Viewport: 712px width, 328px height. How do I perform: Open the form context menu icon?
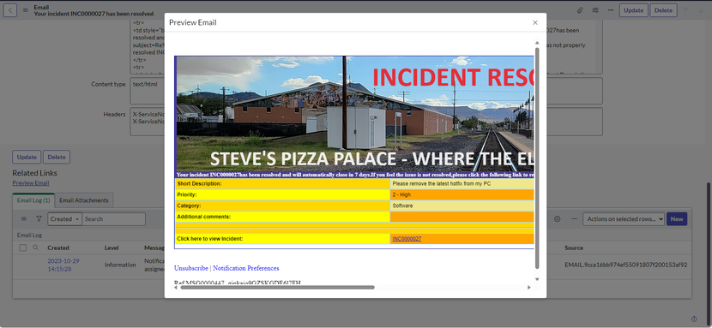tap(26, 10)
